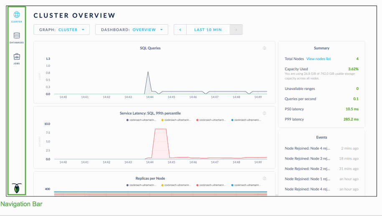Go to previous time range with left arrow
Screen dimensions: 382x216
tap(180, 30)
